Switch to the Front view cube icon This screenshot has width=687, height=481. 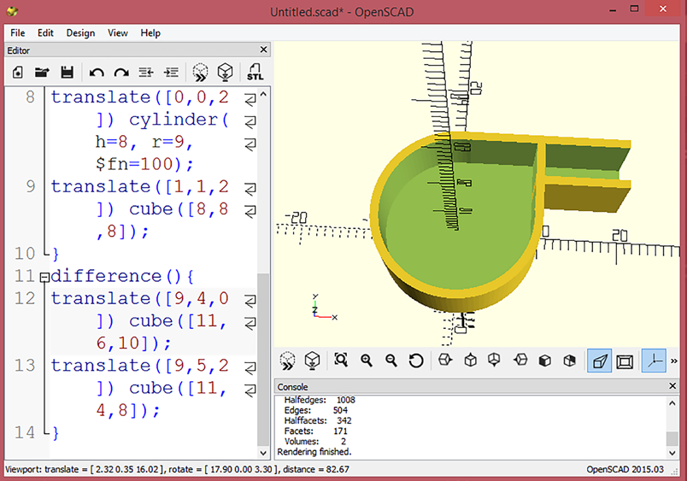pyautogui.click(x=544, y=361)
